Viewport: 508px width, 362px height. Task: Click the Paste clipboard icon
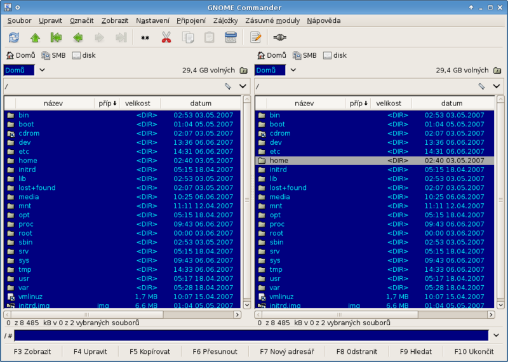tap(210, 37)
